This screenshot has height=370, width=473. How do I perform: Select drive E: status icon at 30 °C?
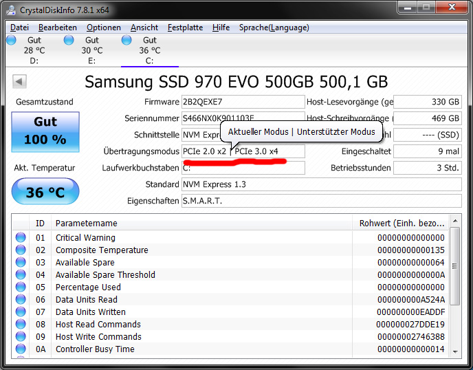pos(69,40)
